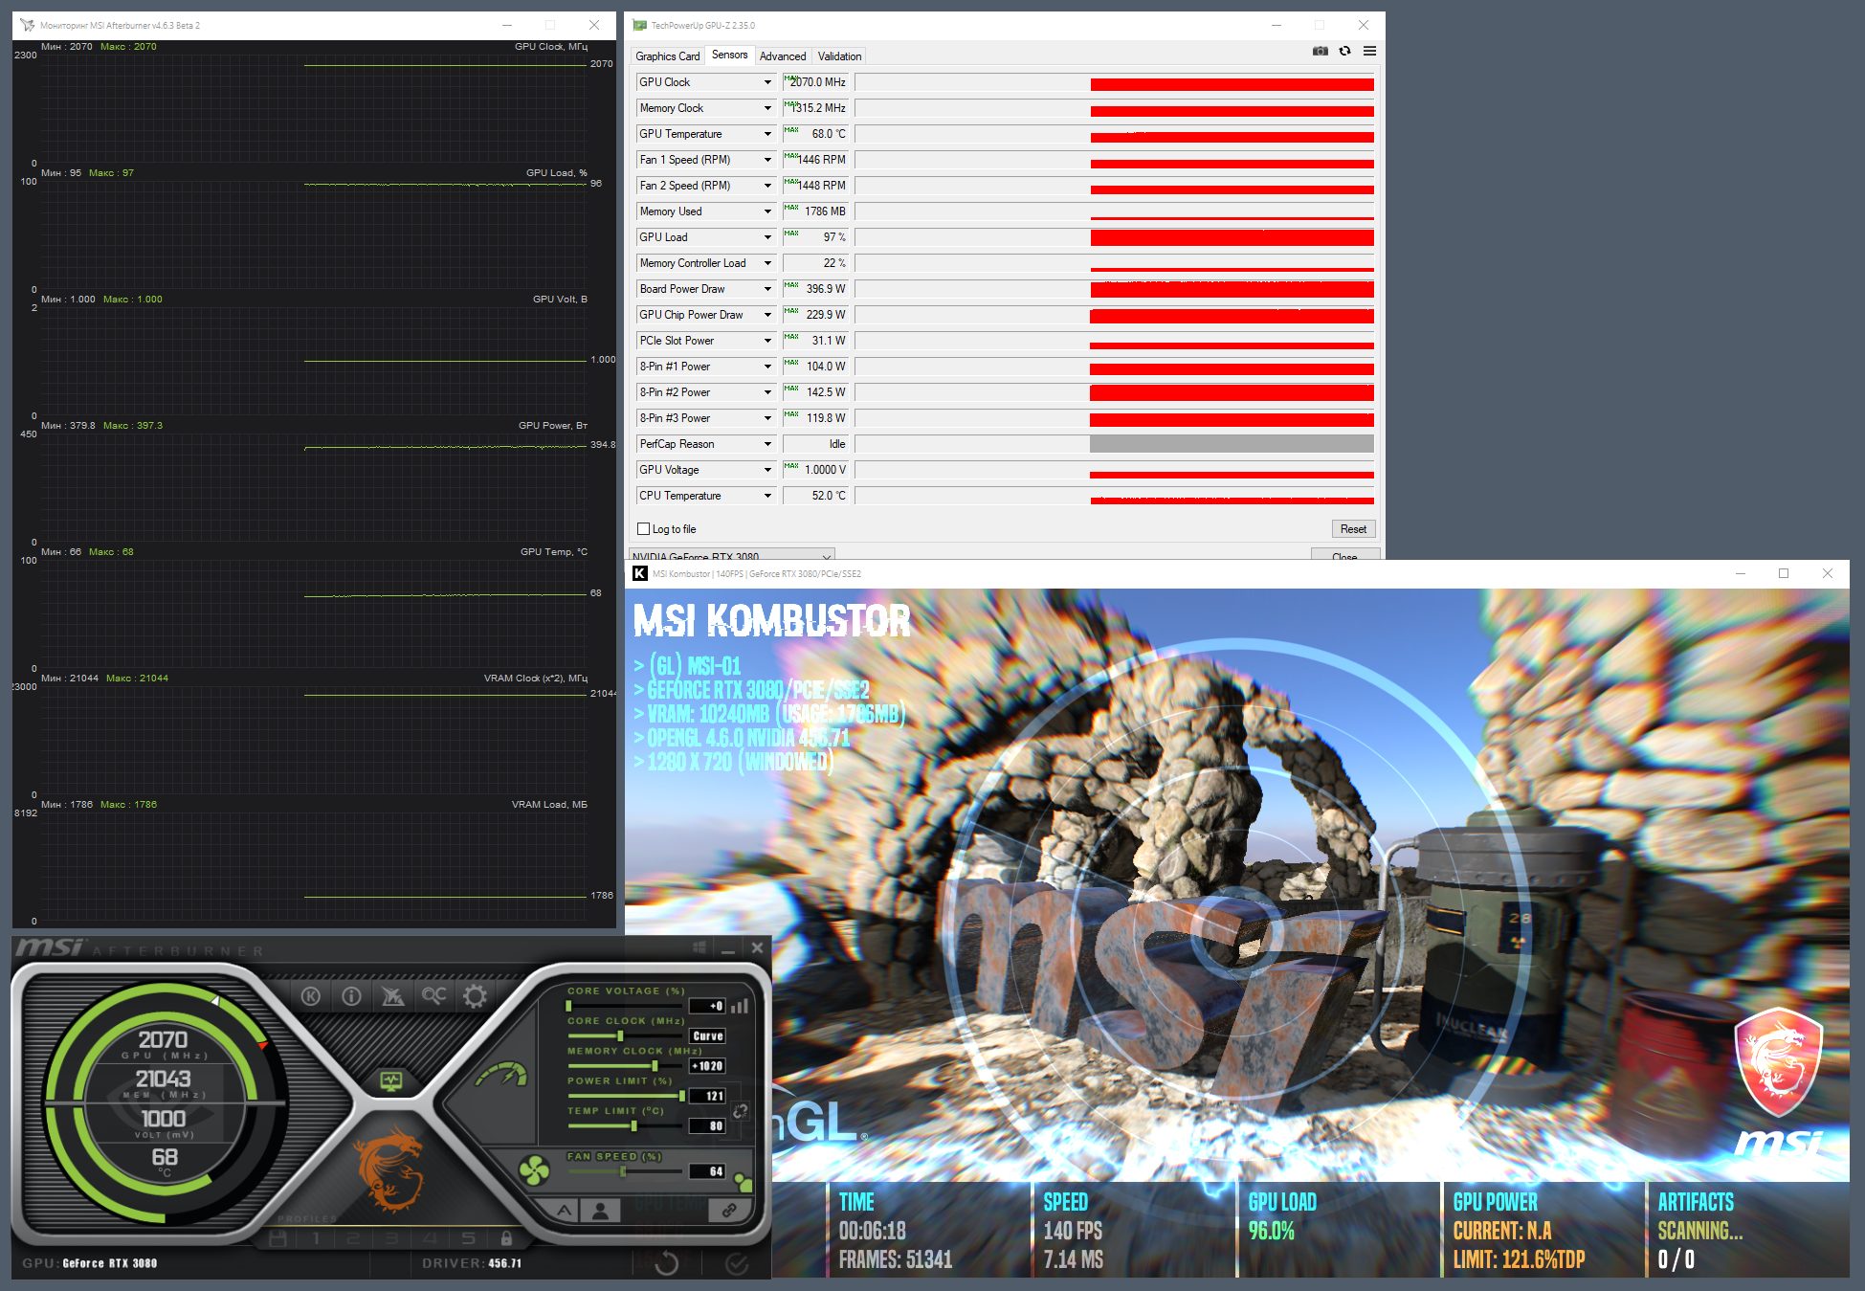Toggle the profile lock icon
This screenshot has width=1865, height=1291.
pyautogui.click(x=506, y=1238)
